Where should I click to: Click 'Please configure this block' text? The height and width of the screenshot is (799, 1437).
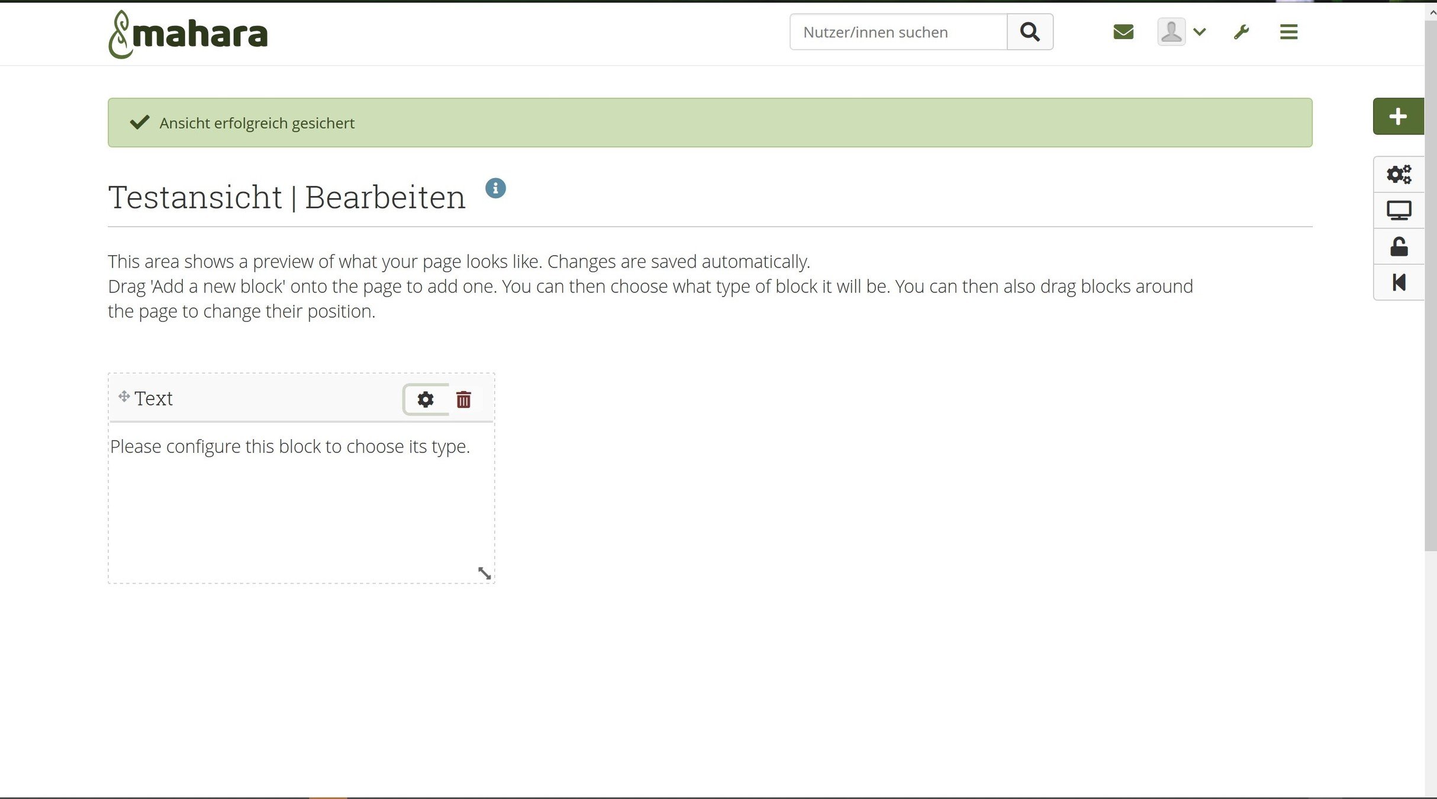coord(290,447)
